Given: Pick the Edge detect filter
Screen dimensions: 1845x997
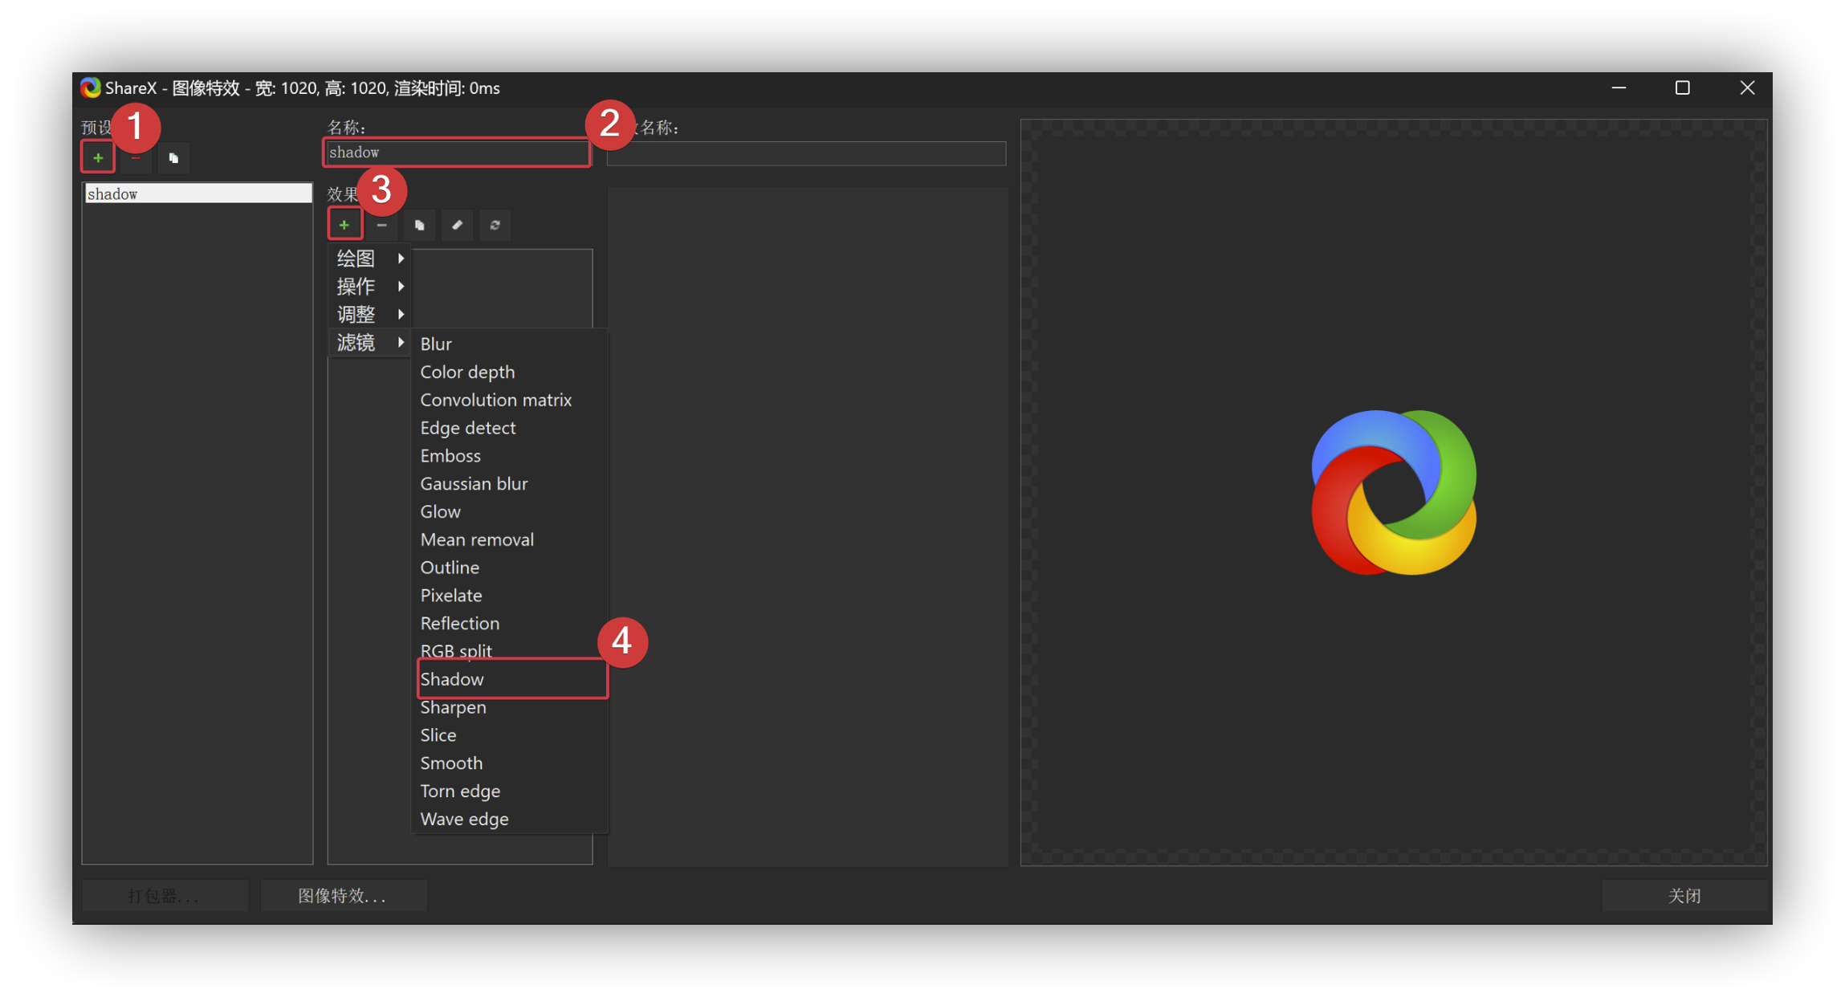Looking at the screenshot, I should coord(510,428).
